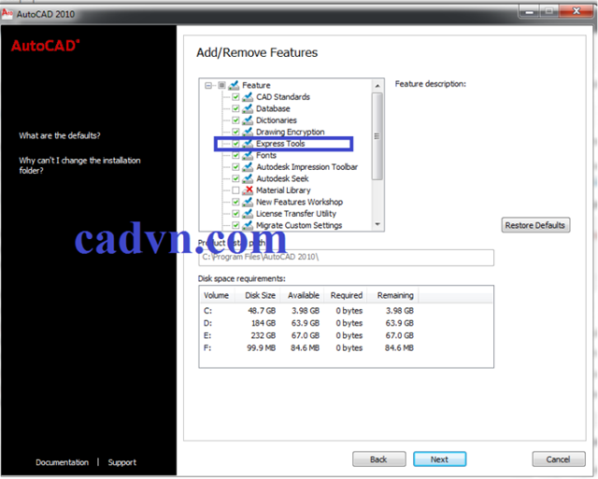Select the CAD Standards tree label
598x479 pixels.
[x=283, y=97]
